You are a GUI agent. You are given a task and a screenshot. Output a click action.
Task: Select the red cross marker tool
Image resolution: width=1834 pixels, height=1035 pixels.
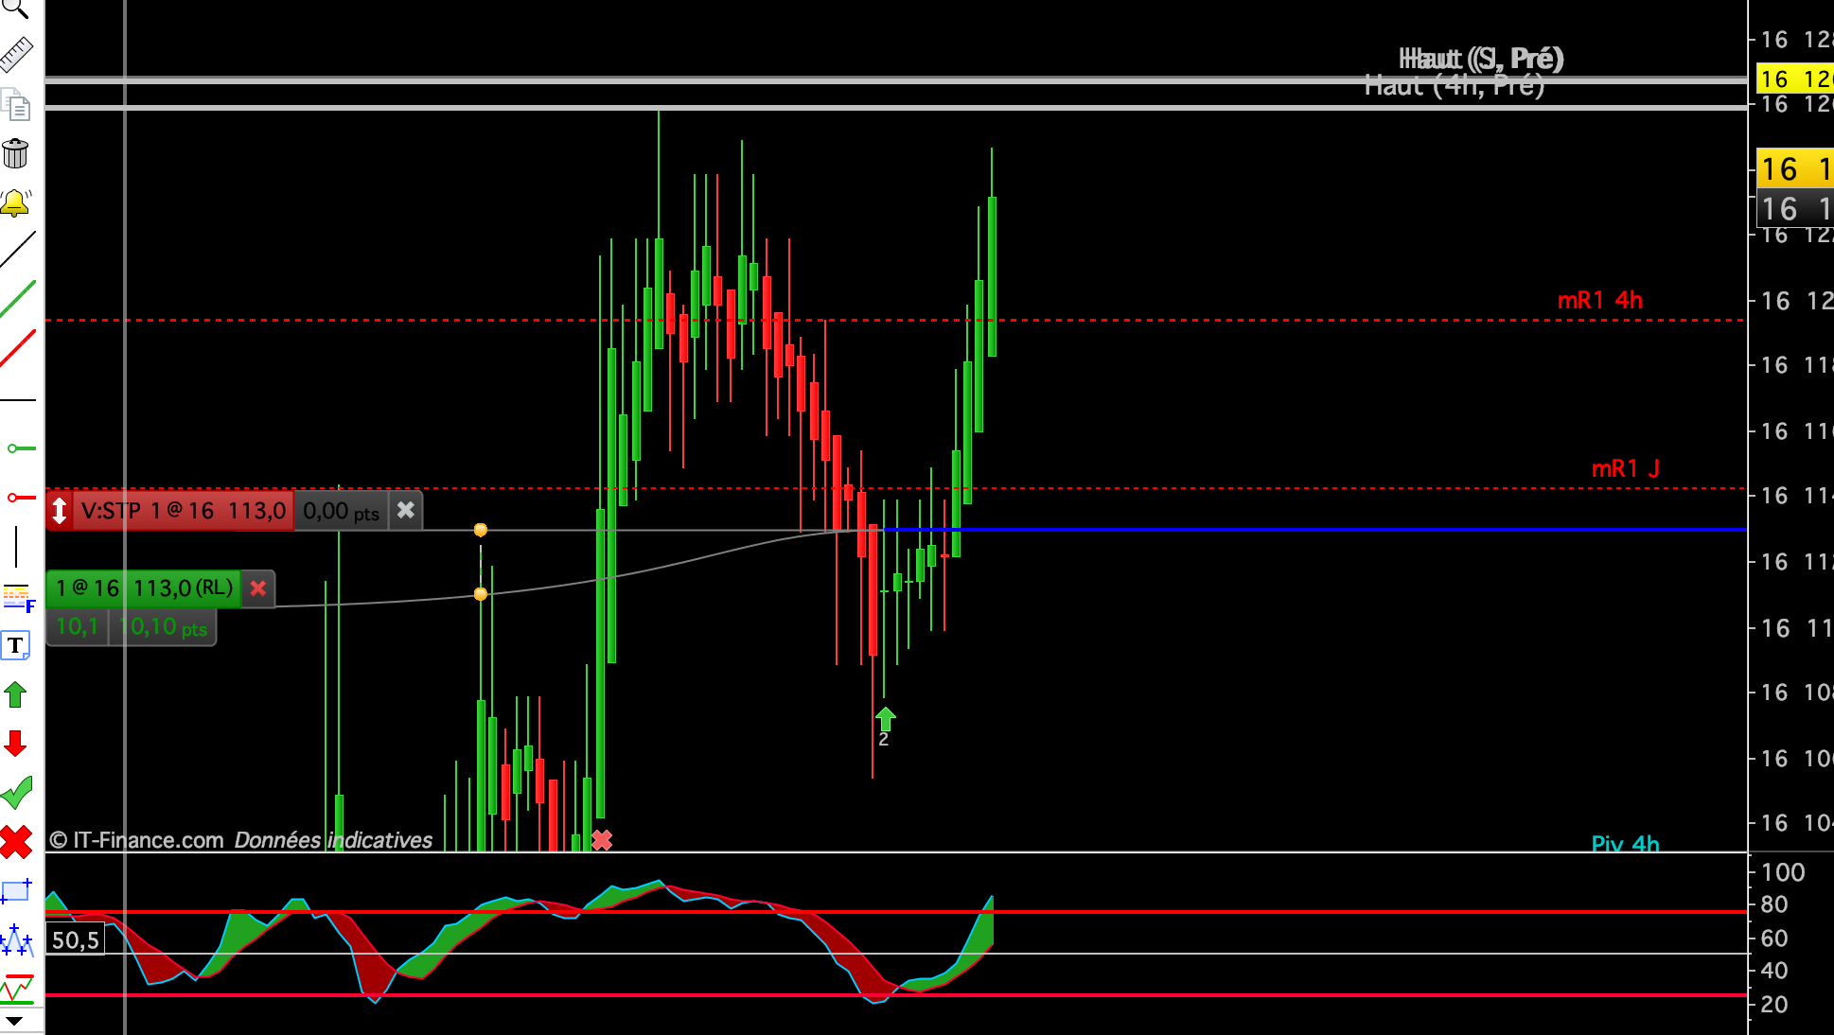click(16, 842)
